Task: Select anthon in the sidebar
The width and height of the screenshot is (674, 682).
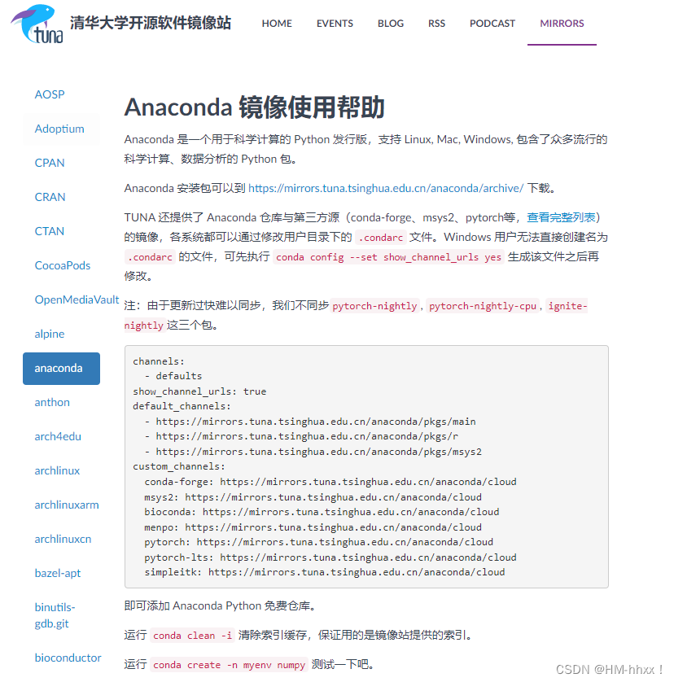Action: pyautogui.click(x=52, y=402)
